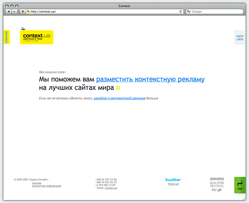The image size is (249, 203).
Task: Click the plus add bookmark button
Action: coord(23,11)
